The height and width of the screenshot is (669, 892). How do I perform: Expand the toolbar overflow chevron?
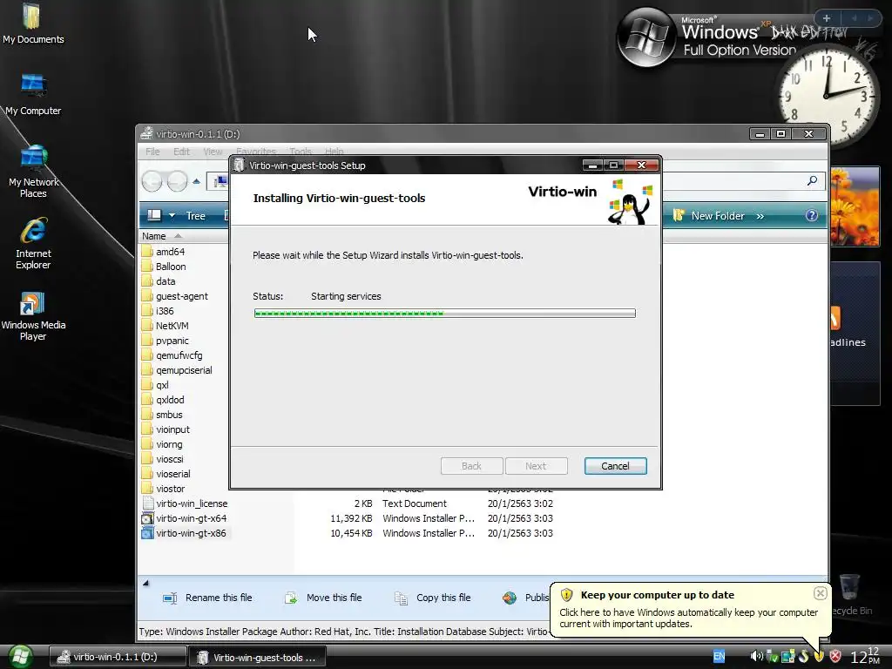coord(760,216)
